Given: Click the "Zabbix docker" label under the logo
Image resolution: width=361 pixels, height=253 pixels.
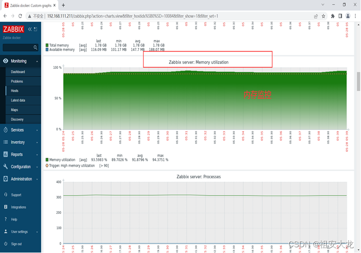Looking at the screenshot, I should pyautogui.click(x=11, y=38).
